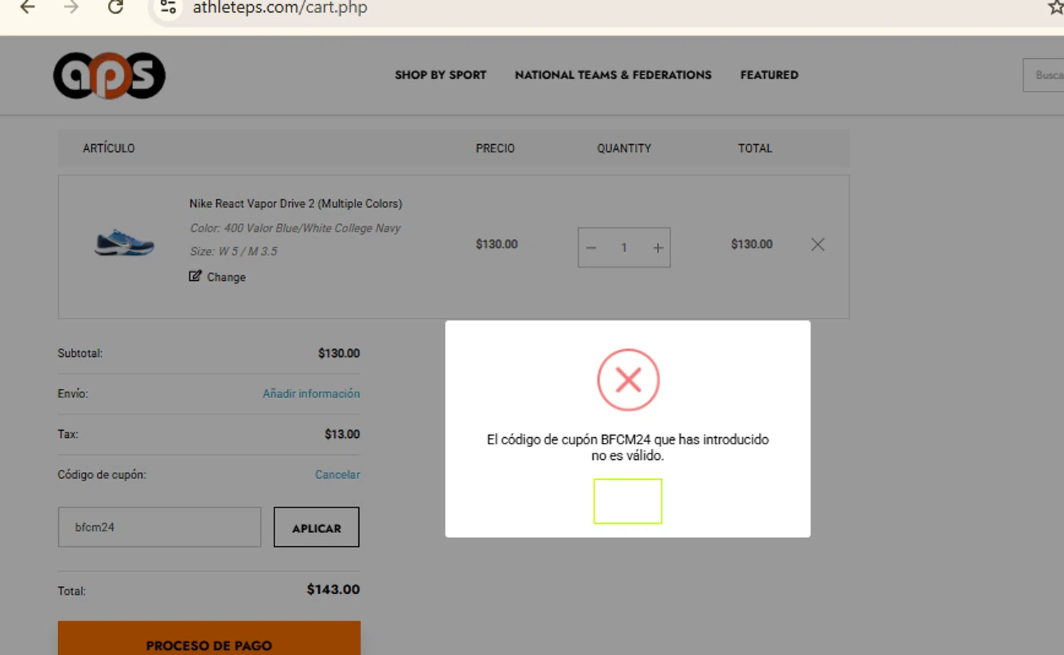Viewport: 1064px width, 655px height.
Task: Decrease quantity with the minus button
Action: click(591, 248)
